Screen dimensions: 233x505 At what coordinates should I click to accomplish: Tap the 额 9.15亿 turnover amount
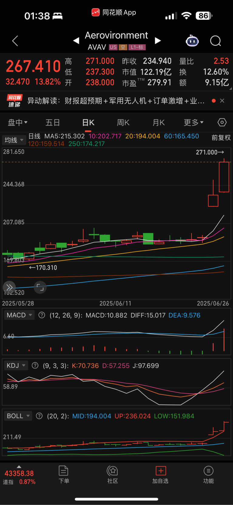point(204,82)
